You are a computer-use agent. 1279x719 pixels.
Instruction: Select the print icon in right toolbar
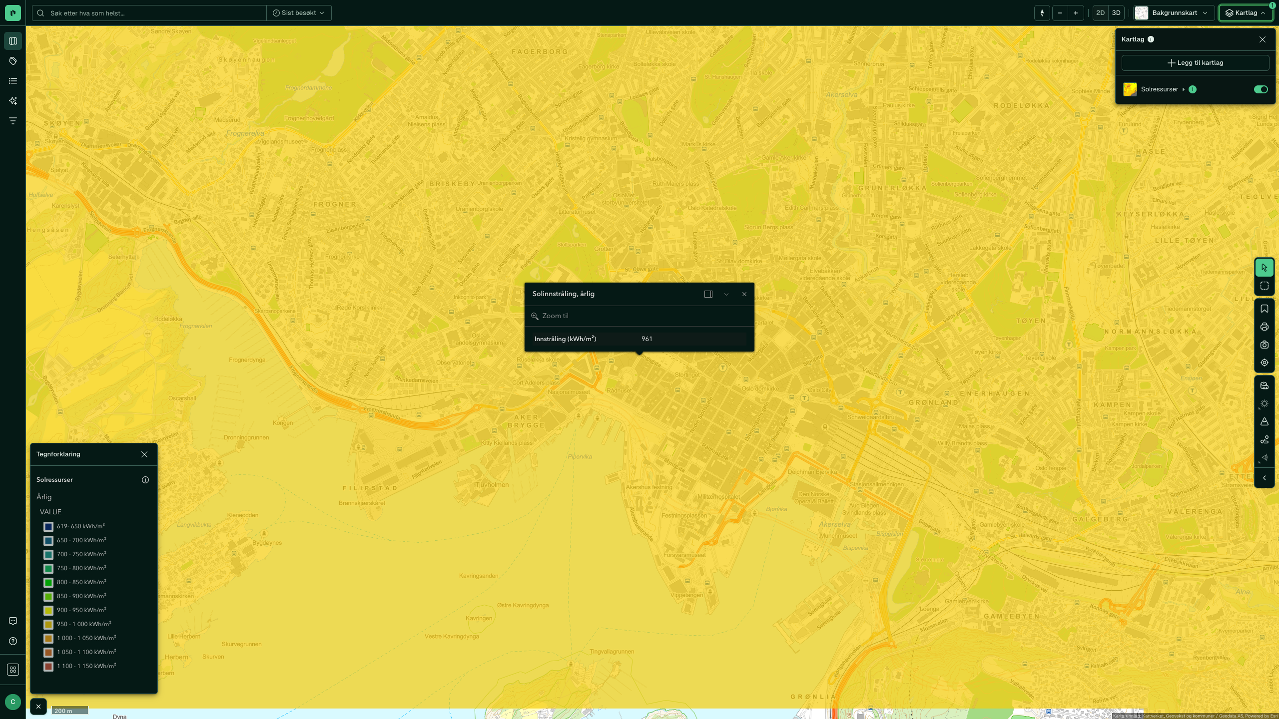1264,327
